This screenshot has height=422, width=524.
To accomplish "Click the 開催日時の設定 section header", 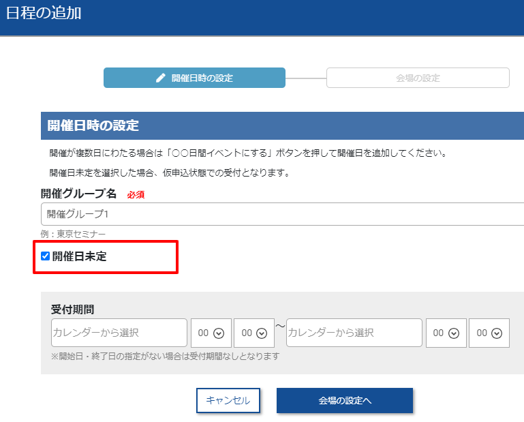I will [282, 125].
